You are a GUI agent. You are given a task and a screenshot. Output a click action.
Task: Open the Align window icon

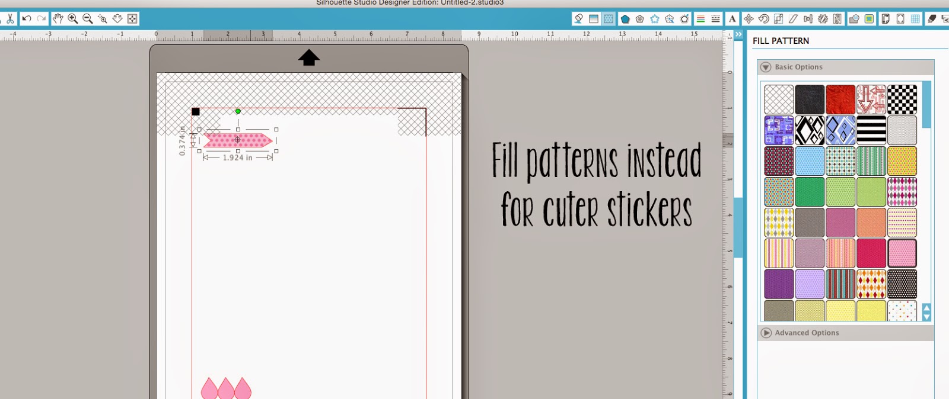coord(808,19)
